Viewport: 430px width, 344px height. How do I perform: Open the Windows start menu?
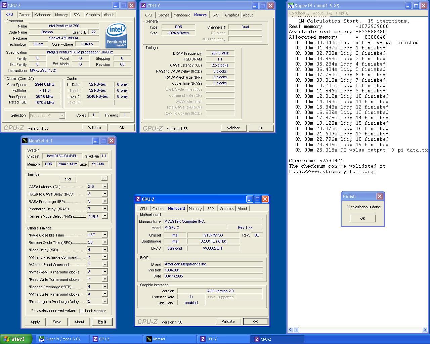16,339
